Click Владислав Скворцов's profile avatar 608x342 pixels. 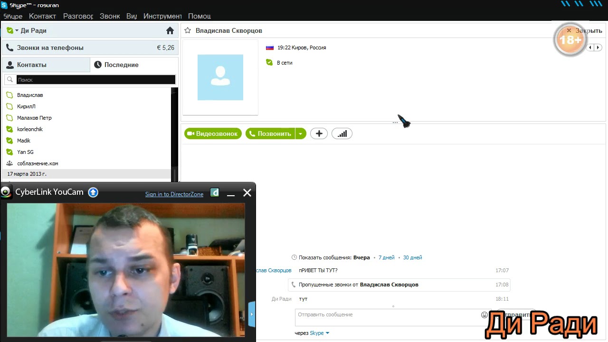pyautogui.click(x=220, y=77)
